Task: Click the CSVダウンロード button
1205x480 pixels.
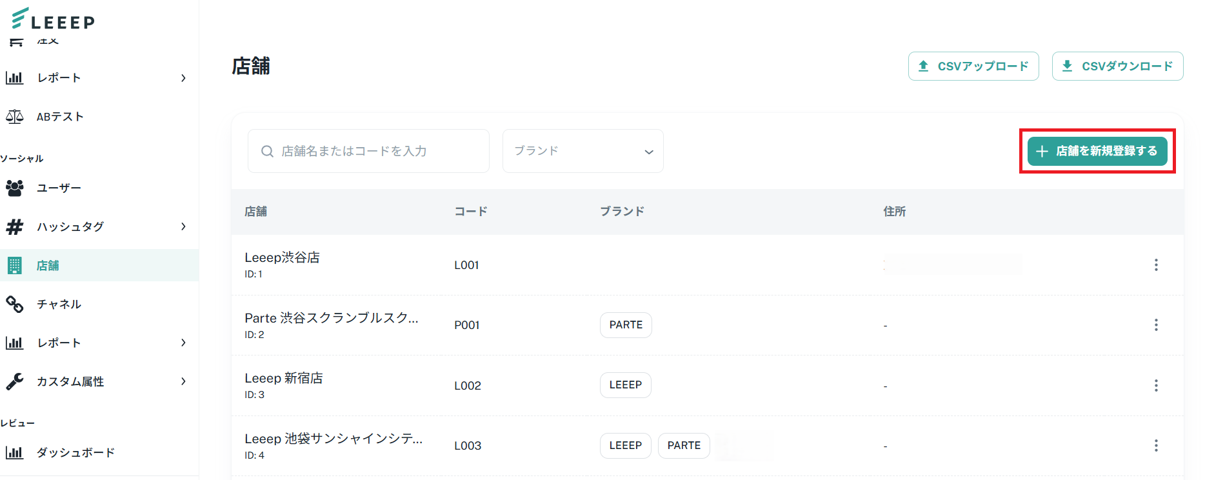Action: [x=1117, y=66]
